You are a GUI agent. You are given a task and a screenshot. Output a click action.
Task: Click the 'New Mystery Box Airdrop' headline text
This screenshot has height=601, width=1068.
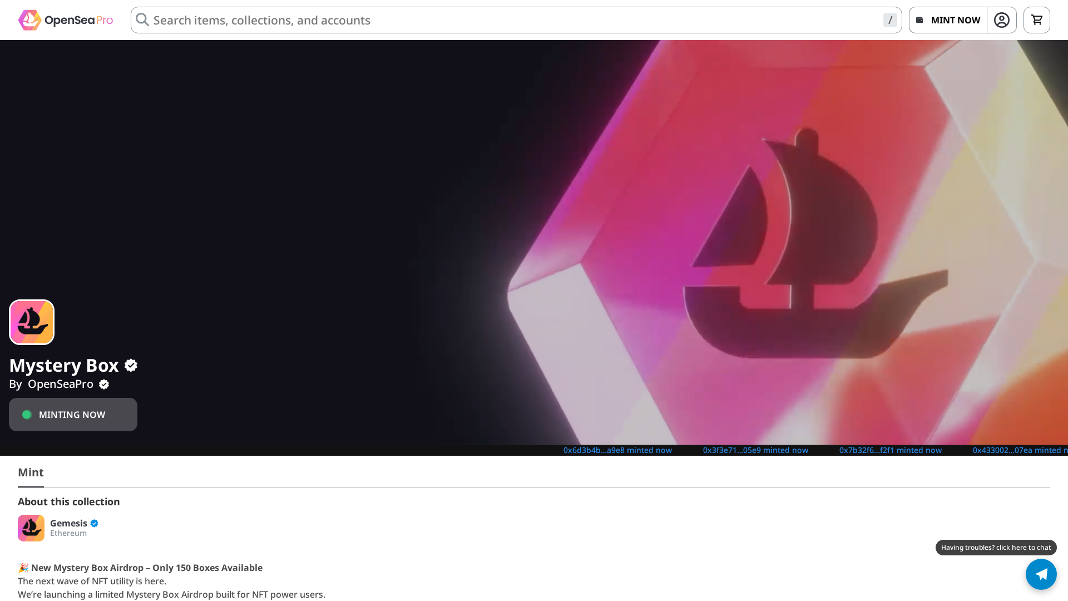click(x=147, y=568)
